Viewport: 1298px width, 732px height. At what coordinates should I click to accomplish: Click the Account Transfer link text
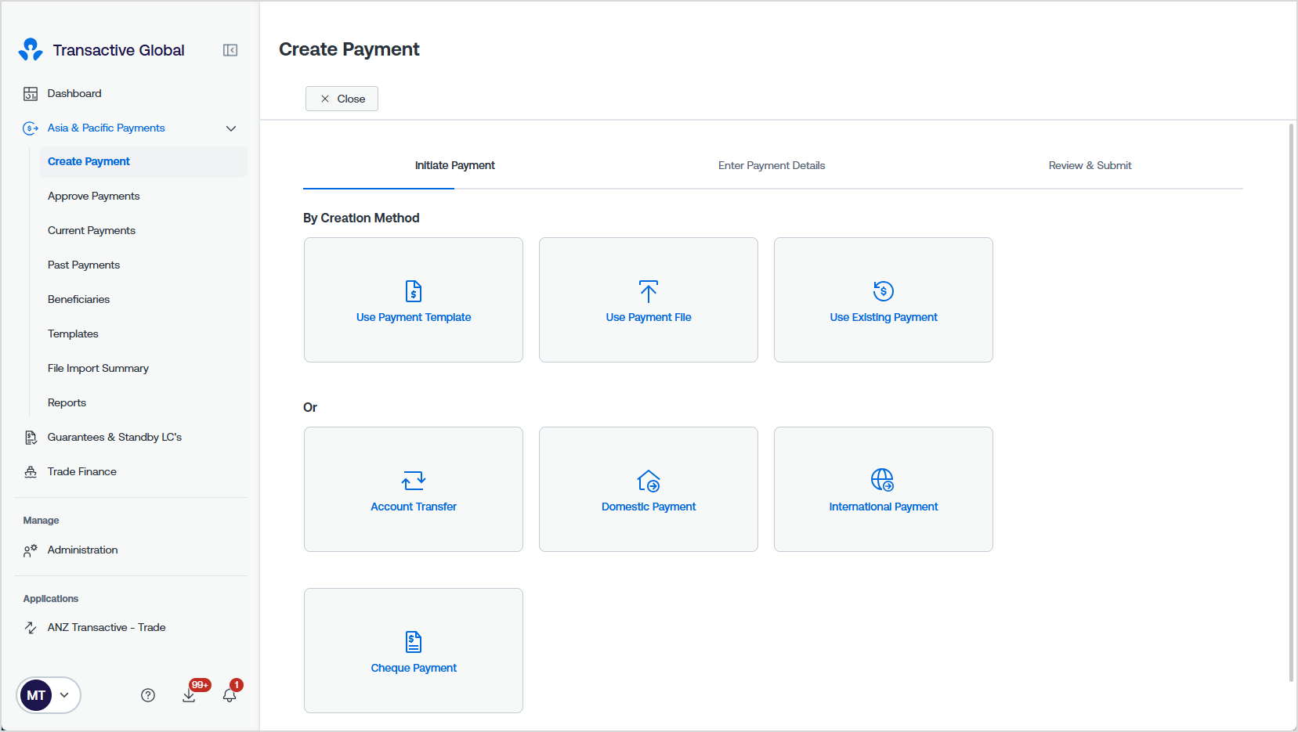[x=414, y=507]
